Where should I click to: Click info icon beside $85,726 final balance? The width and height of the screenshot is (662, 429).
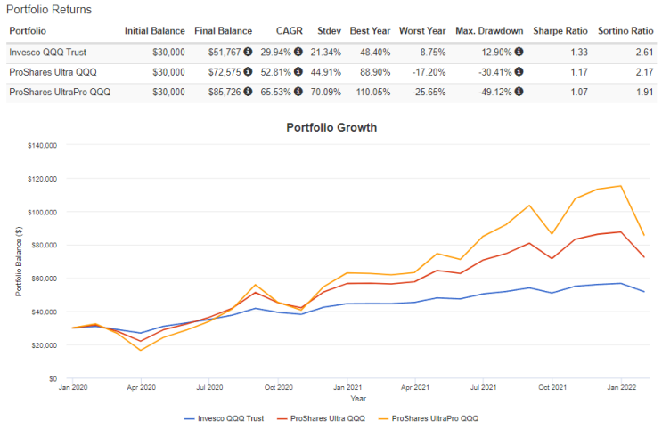[x=249, y=91]
